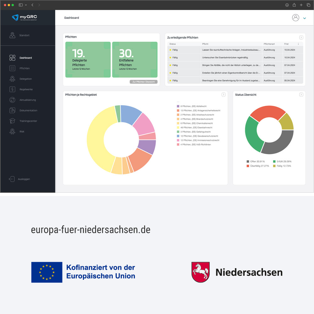The width and height of the screenshot is (314, 314).
Task: Click the 19 Delegierte Pflichten tile
Action: click(x=88, y=60)
